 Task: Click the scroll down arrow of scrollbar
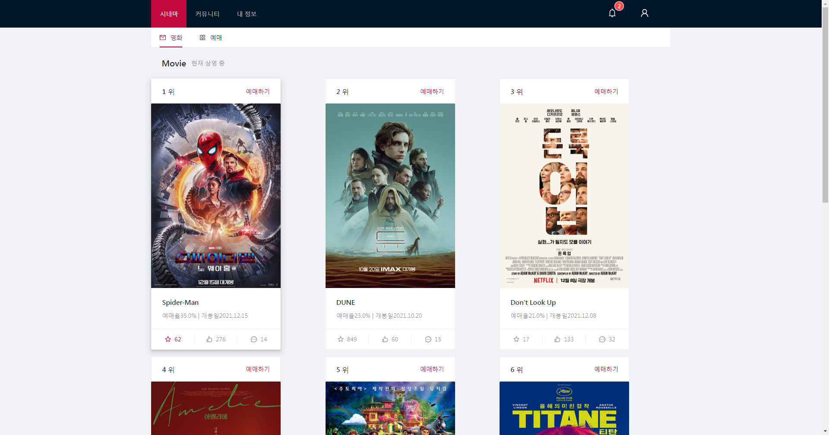[x=825, y=431]
